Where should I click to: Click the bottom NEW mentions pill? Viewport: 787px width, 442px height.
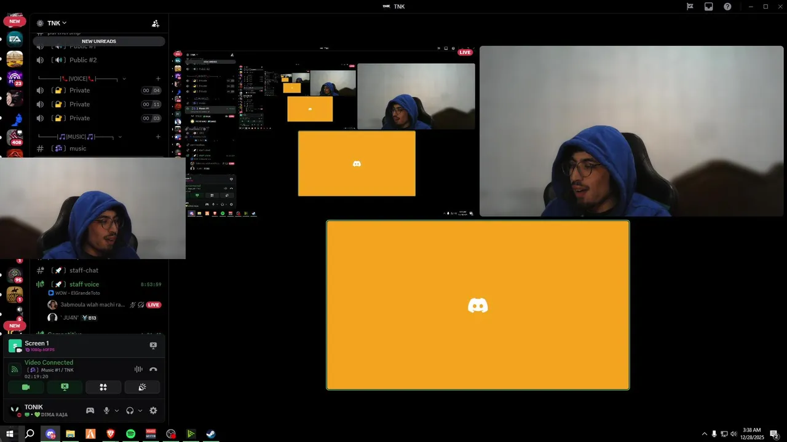pos(15,326)
